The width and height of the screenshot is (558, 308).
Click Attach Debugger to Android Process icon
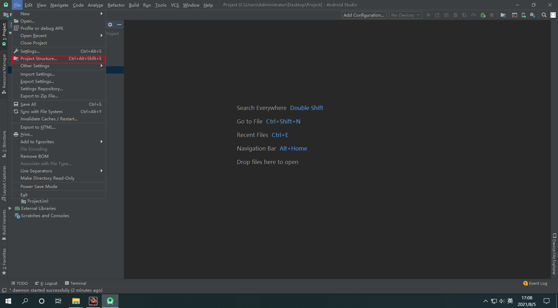click(x=483, y=15)
